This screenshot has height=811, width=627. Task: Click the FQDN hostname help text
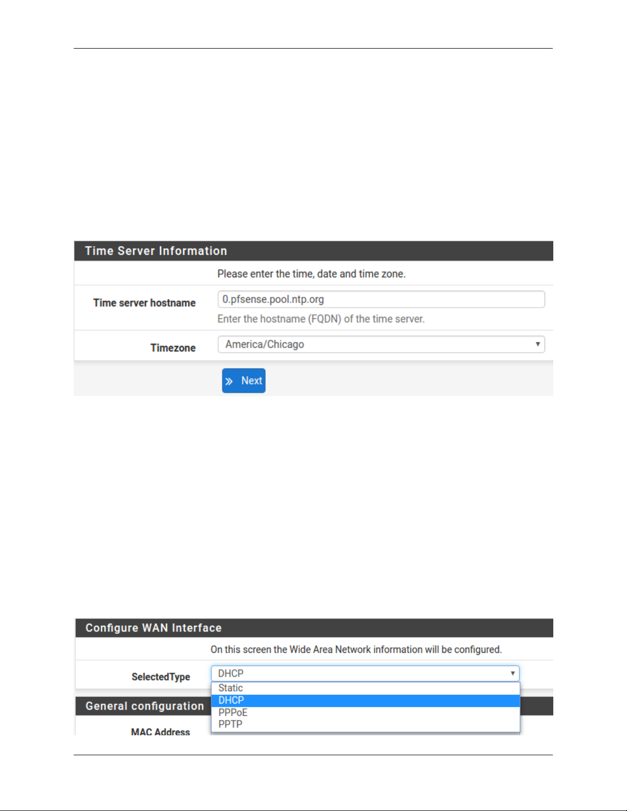click(321, 319)
